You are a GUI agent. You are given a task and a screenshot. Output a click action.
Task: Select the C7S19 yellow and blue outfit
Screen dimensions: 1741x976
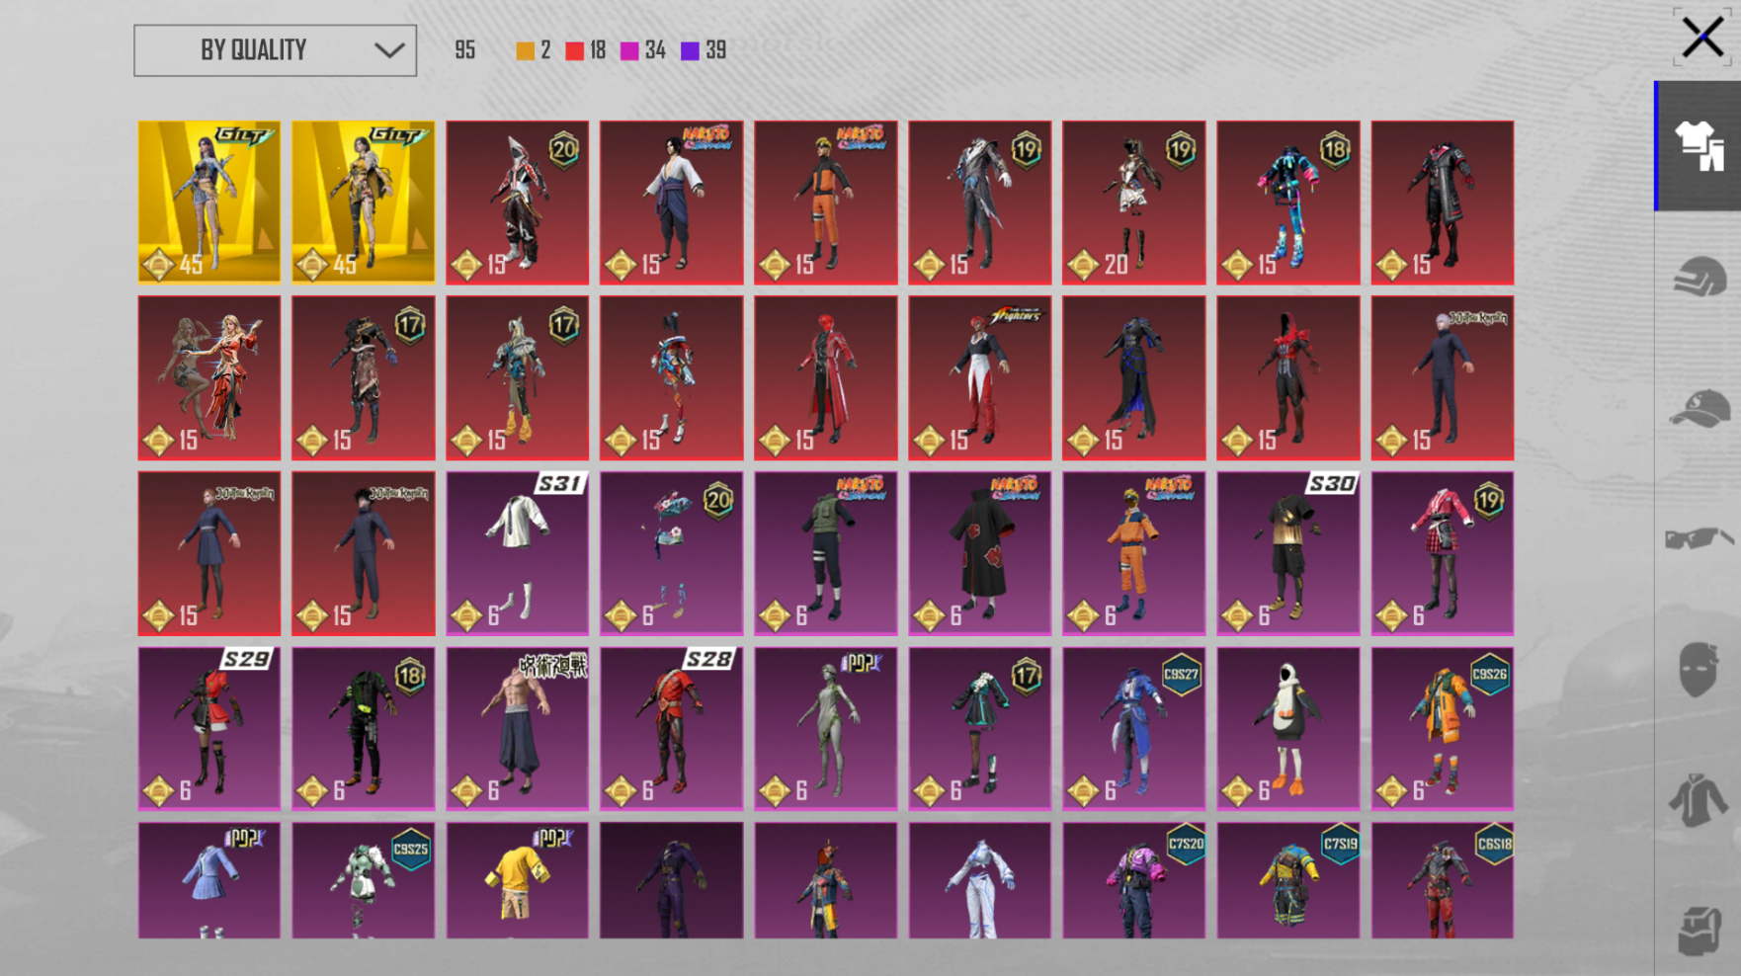coord(1288,881)
